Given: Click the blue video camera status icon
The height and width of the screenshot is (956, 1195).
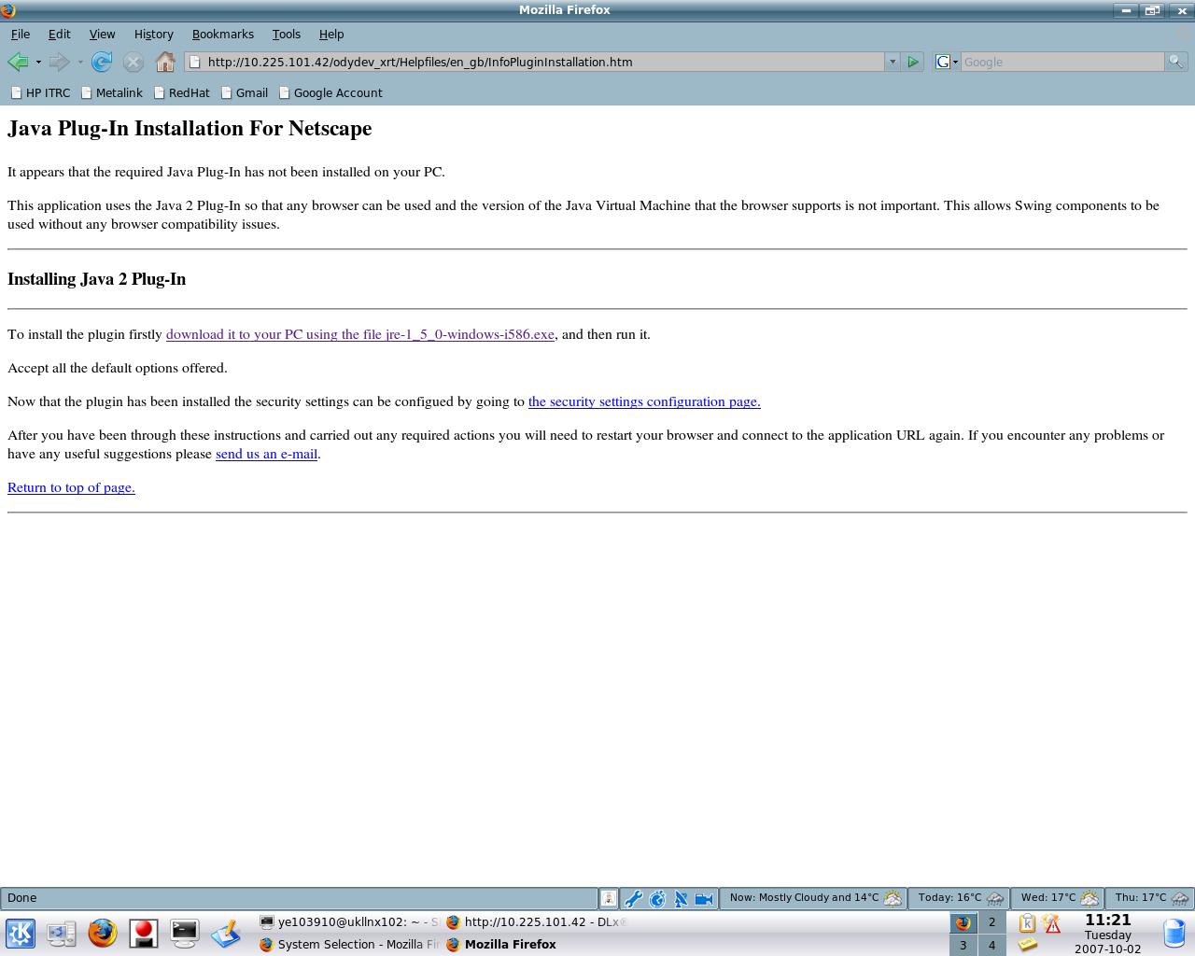Looking at the screenshot, I should [x=704, y=899].
